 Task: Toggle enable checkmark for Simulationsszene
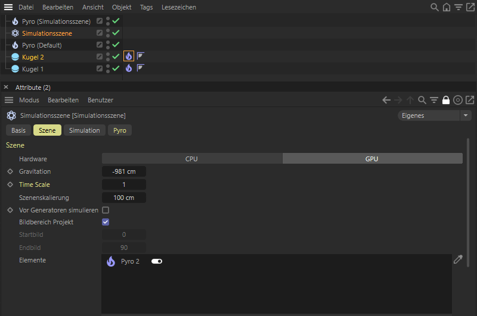(116, 33)
